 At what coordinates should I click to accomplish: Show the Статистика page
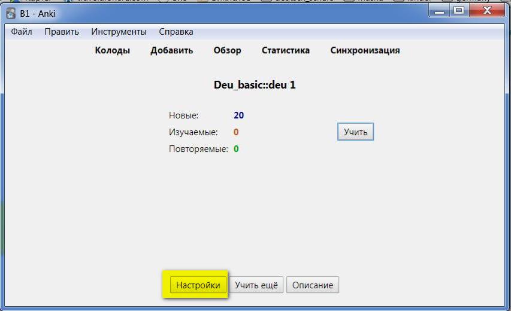pos(286,50)
